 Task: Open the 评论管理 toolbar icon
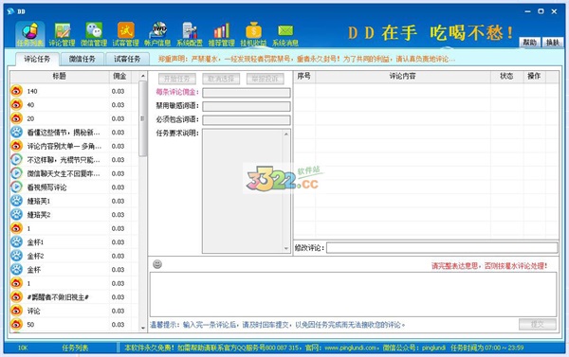point(62,34)
